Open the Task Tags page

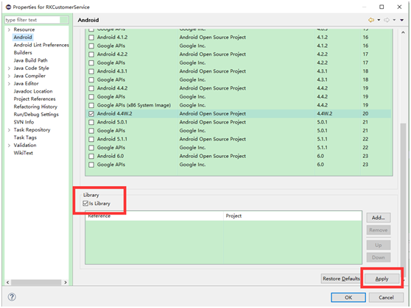tap(25, 137)
